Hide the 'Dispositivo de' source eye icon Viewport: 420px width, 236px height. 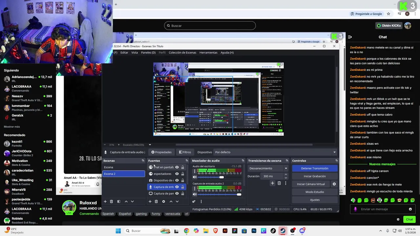(x=177, y=180)
